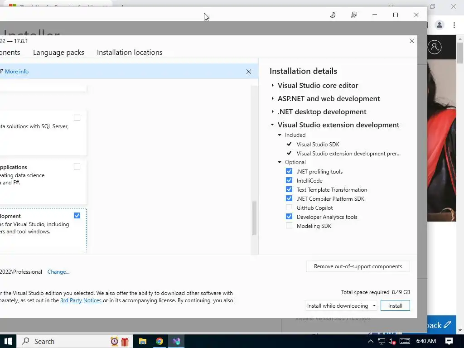Open Chrome profile avatar icon
Viewport: 464px width, 348px height.
(x=440, y=25)
